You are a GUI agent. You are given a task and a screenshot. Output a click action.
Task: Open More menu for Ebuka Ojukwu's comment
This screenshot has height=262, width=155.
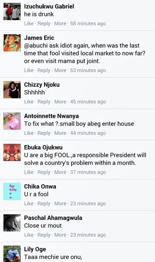point(60,172)
